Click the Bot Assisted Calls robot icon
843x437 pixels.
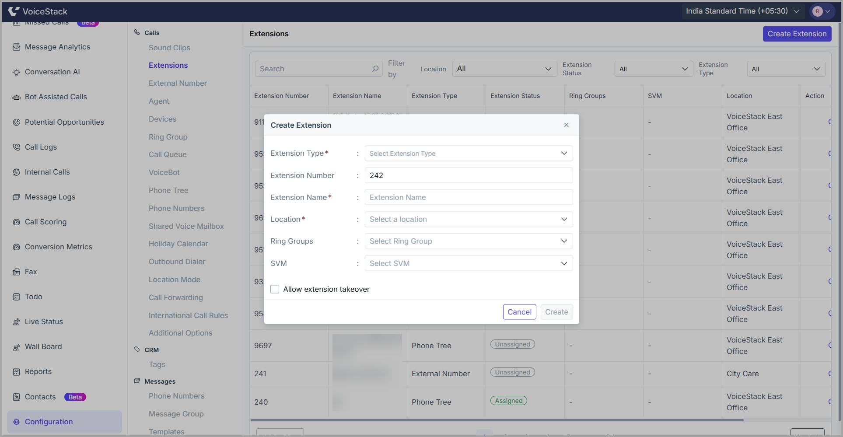17,97
